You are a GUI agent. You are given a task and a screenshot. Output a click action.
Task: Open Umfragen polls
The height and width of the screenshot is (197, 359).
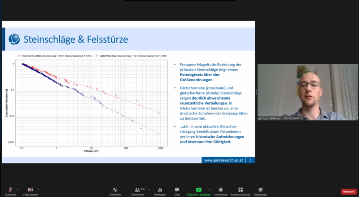159,190
